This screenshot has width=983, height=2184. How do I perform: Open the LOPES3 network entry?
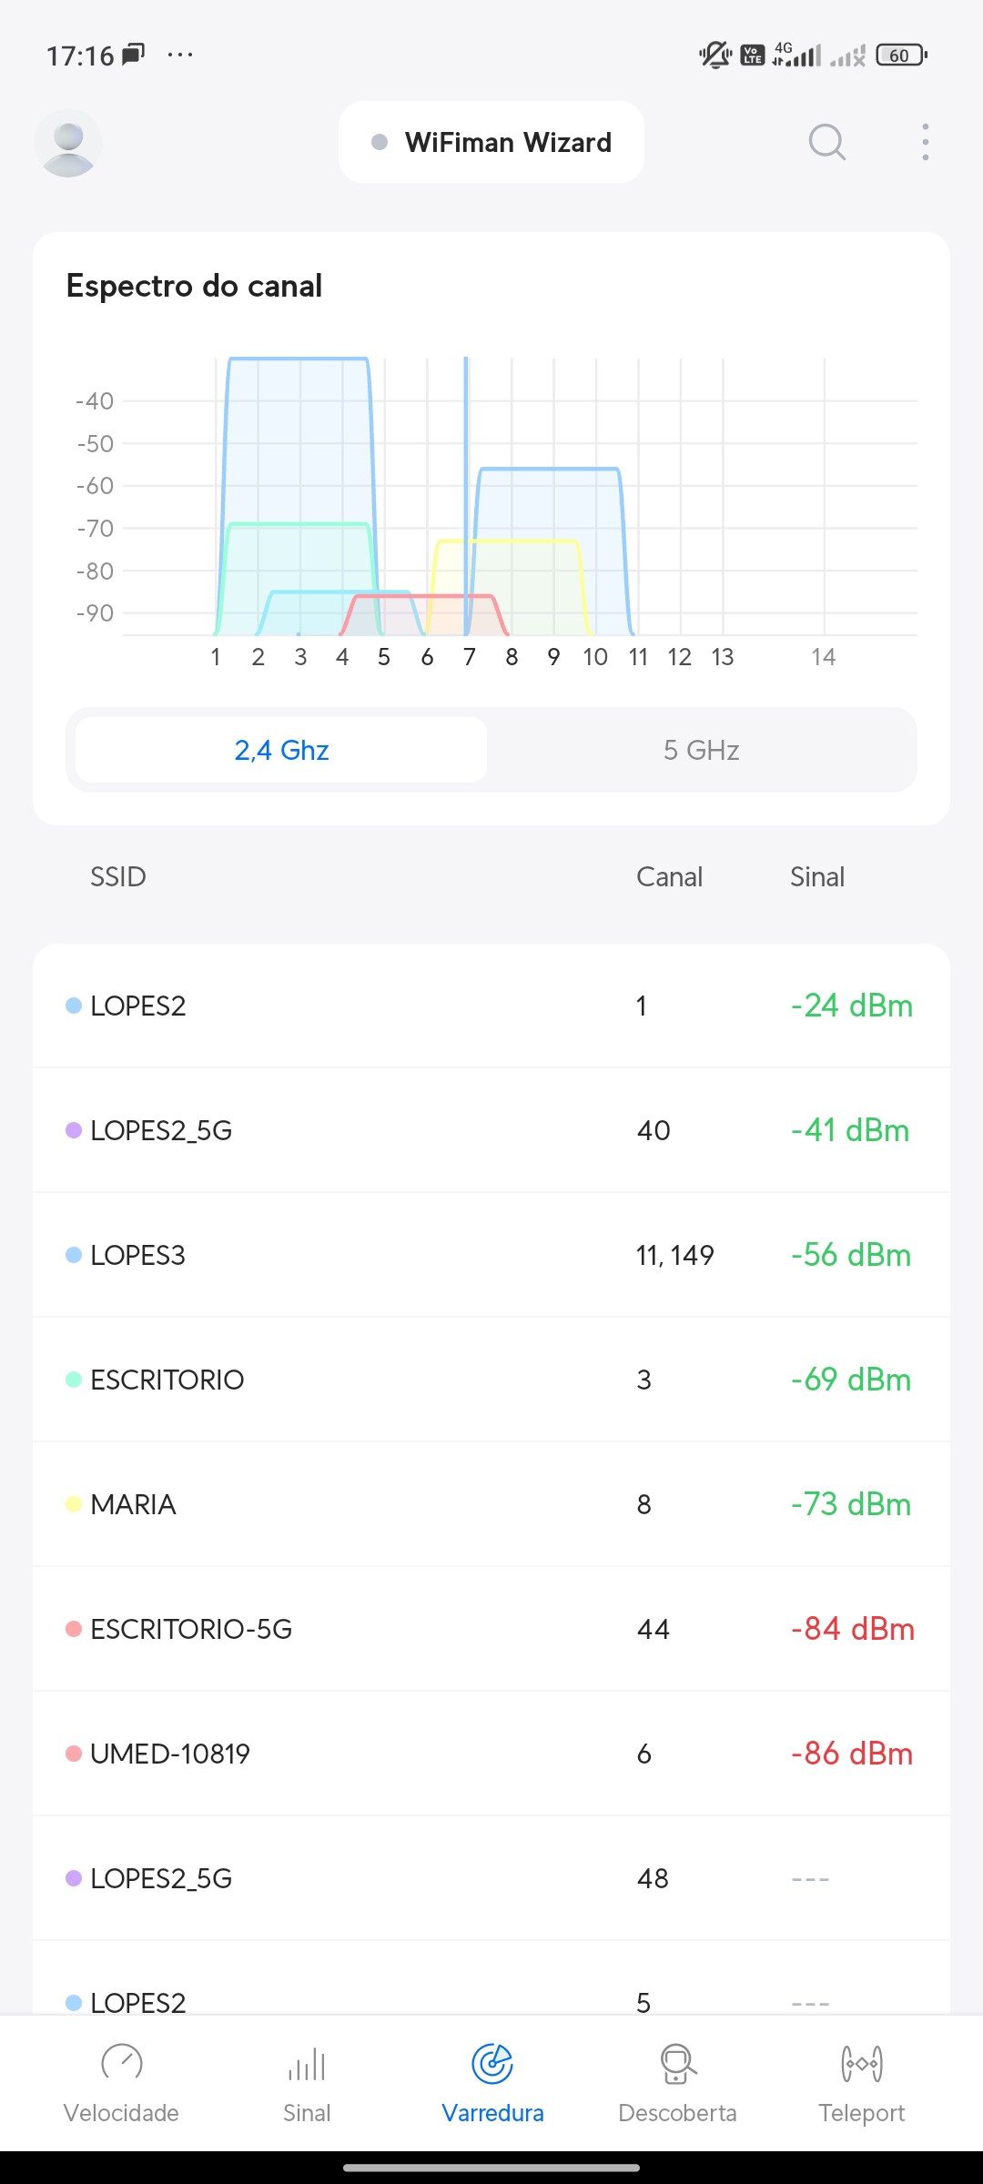point(491,1255)
